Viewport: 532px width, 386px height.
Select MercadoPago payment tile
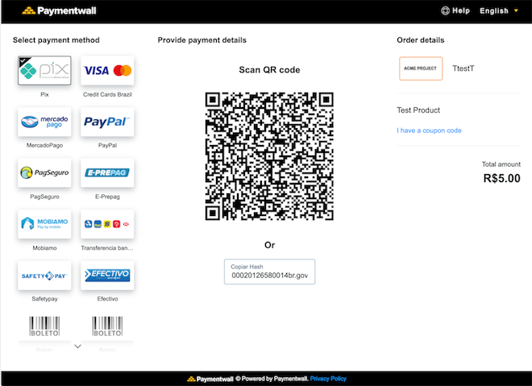[44, 122]
